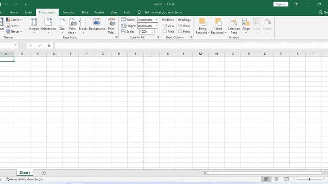
Task: Open Page Setup dialog launcher
Action: tap(116, 37)
